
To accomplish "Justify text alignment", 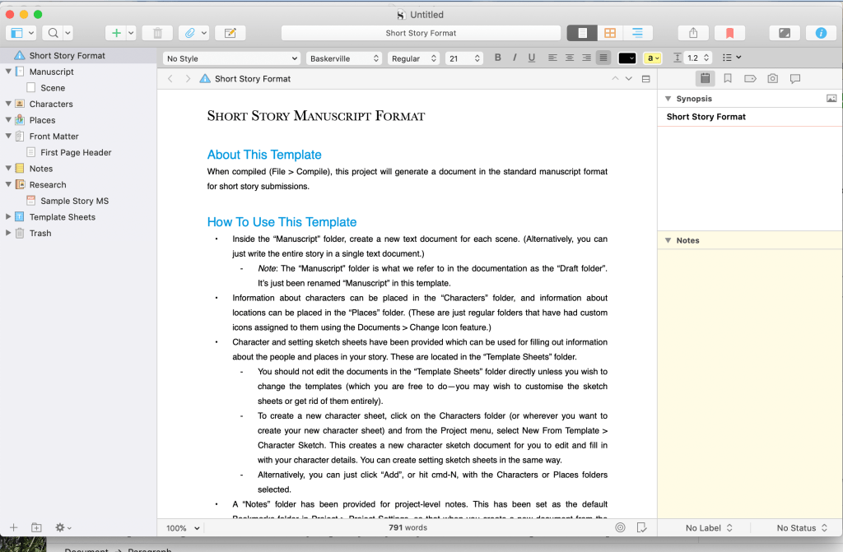I will click(603, 58).
